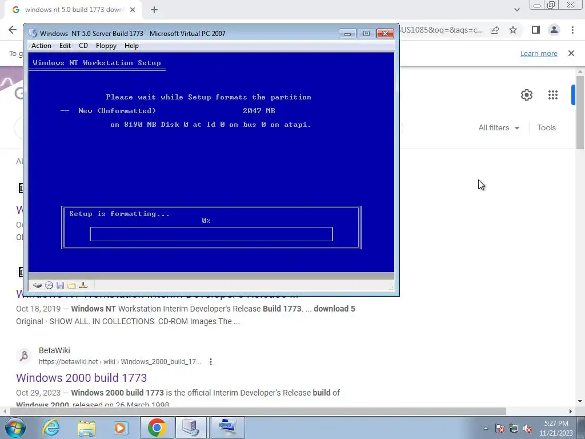Show hidden system tray icons
The image size is (585, 439).
tap(486, 428)
